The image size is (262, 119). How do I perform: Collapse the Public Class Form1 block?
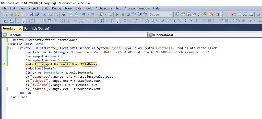[x=9, y=44]
